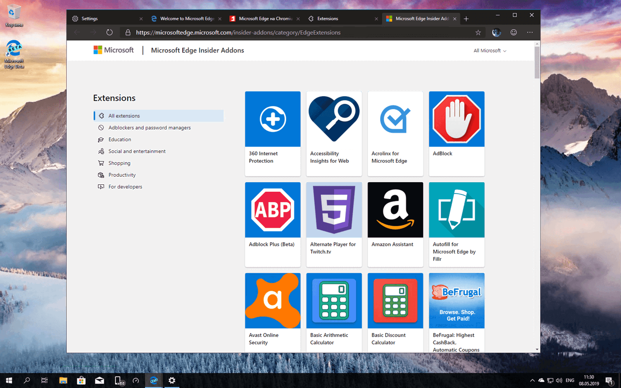Open the 360 Internet Protection title link
Image resolution: width=621 pixels, height=388 pixels.
[263, 157]
